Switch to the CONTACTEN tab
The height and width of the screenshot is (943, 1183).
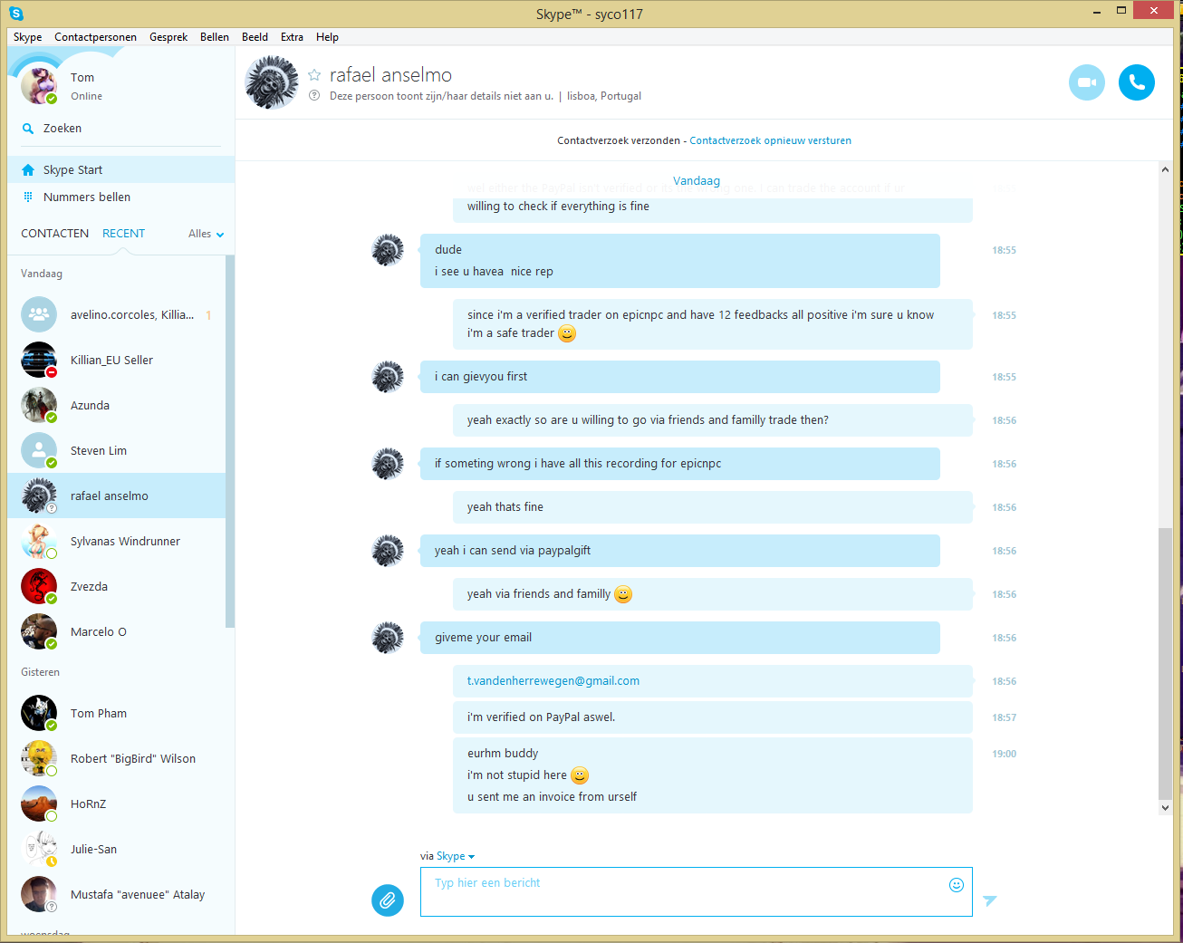click(54, 234)
